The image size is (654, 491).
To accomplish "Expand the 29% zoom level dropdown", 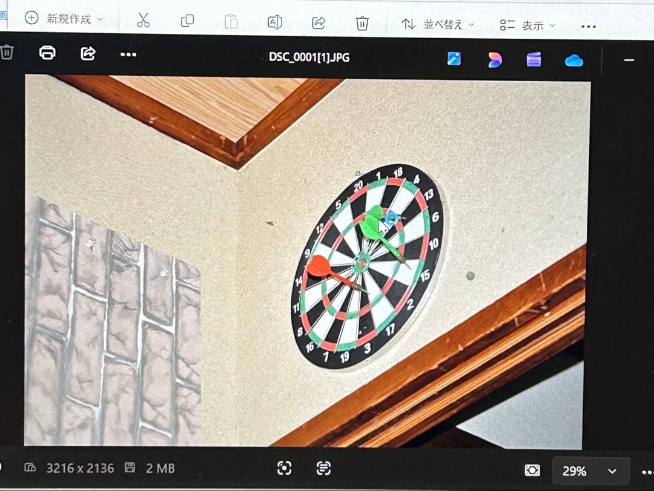I will 590,471.
